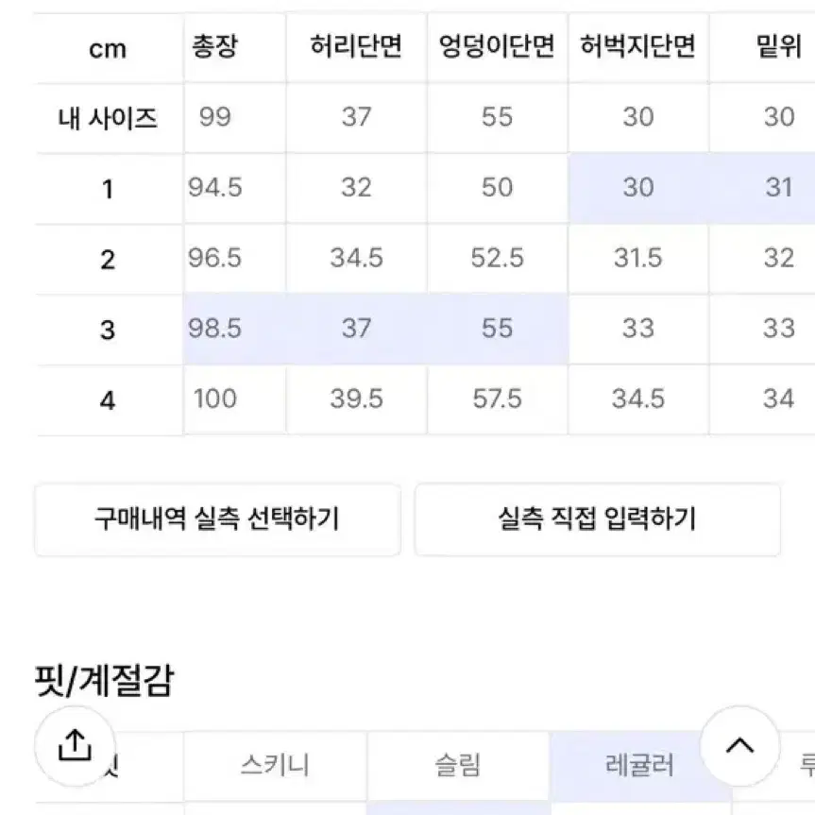Click the 엉덩이단면 column header
Viewport: 815px width, 815px height.
pyautogui.click(x=497, y=47)
